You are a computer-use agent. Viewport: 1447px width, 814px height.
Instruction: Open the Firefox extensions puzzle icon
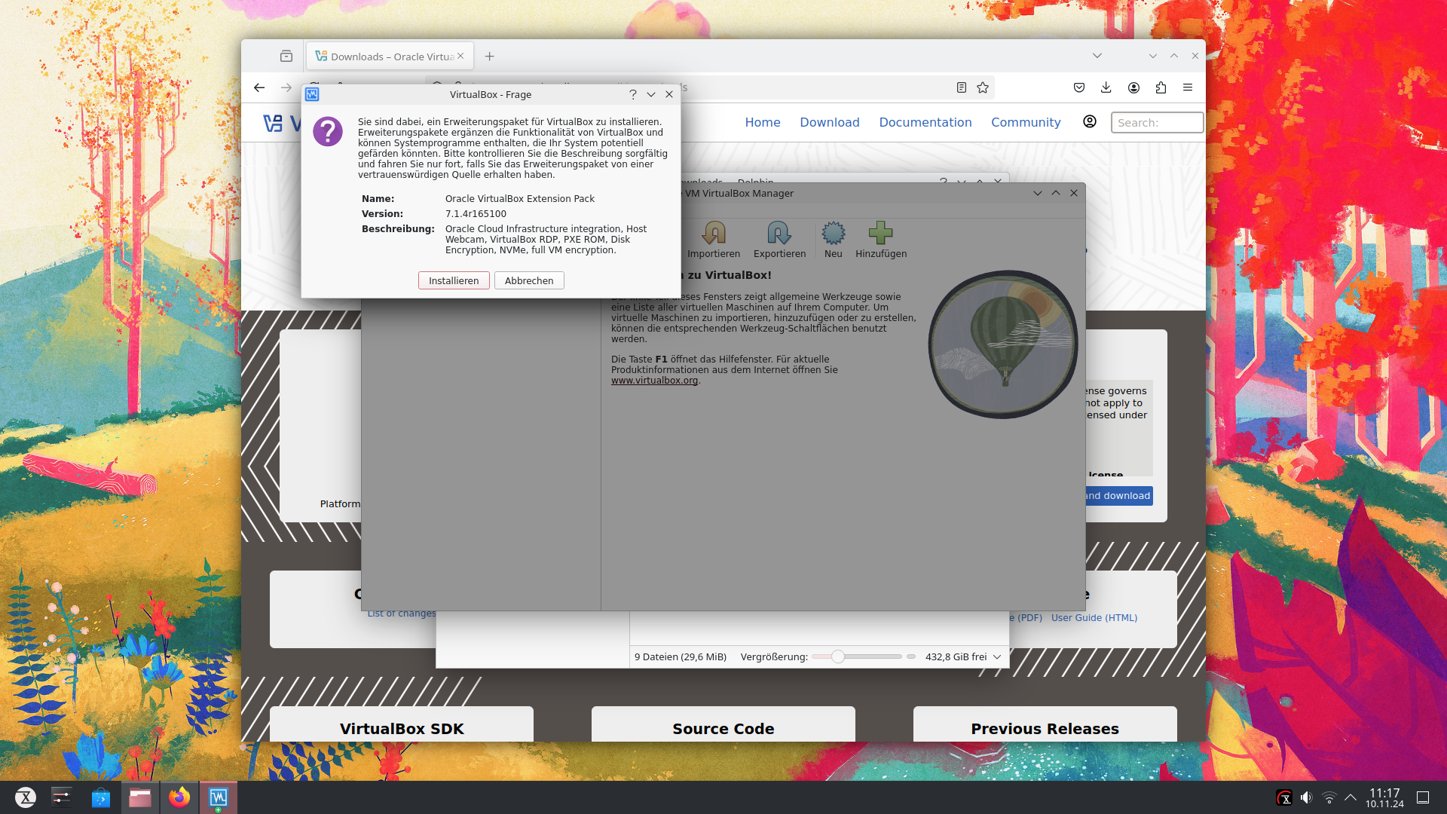pyautogui.click(x=1161, y=87)
